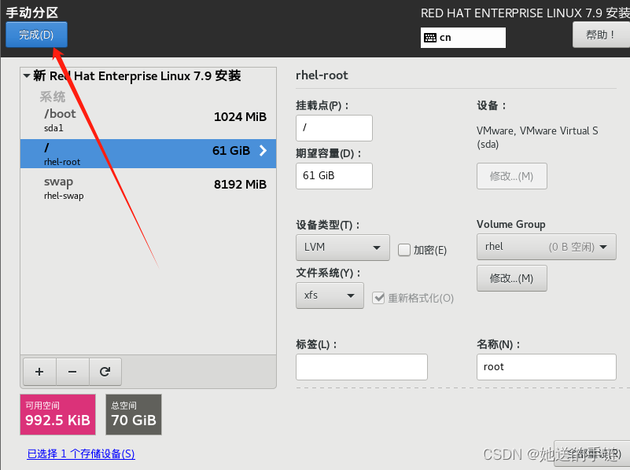Screen dimensions: 630x470
Task: Click the 名称 input containing root
Action: (546, 366)
